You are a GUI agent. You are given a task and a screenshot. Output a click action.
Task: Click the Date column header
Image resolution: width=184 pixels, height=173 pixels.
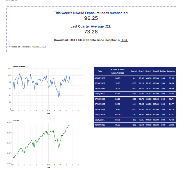(x=100, y=71)
